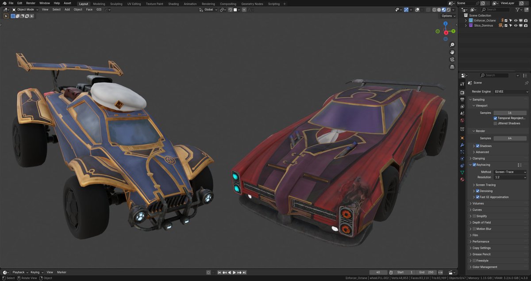Open the Scene properties tab
The height and width of the screenshot is (281, 531).
(x=462, y=114)
